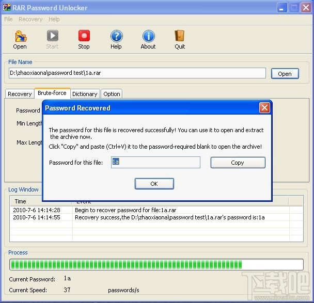Open the File menu

pos(8,19)
